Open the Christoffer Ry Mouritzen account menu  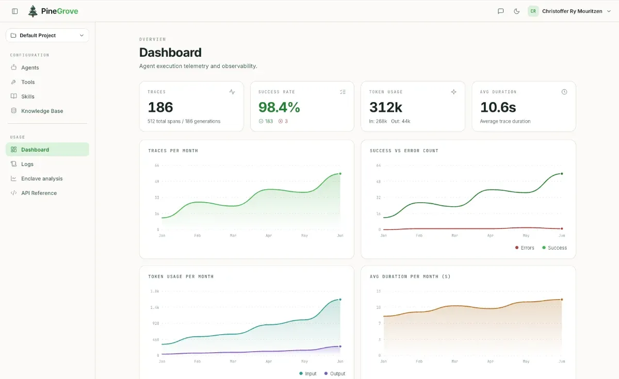(x=569, y=11)
